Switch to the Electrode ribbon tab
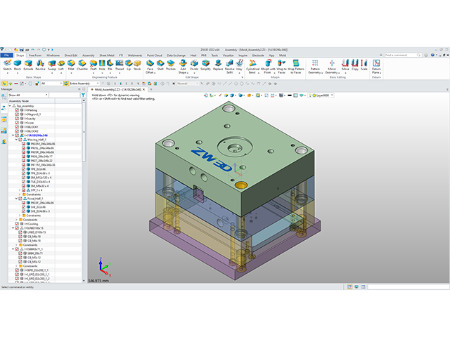The height and width of the screenshot is (337, 450). coord(258,55)
